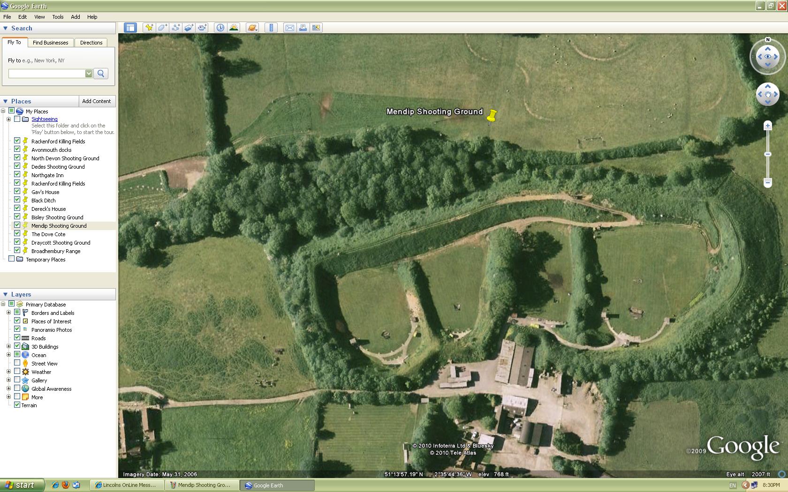Click the Windows start button
Screen dimensions: 788x492
[22, 485]
